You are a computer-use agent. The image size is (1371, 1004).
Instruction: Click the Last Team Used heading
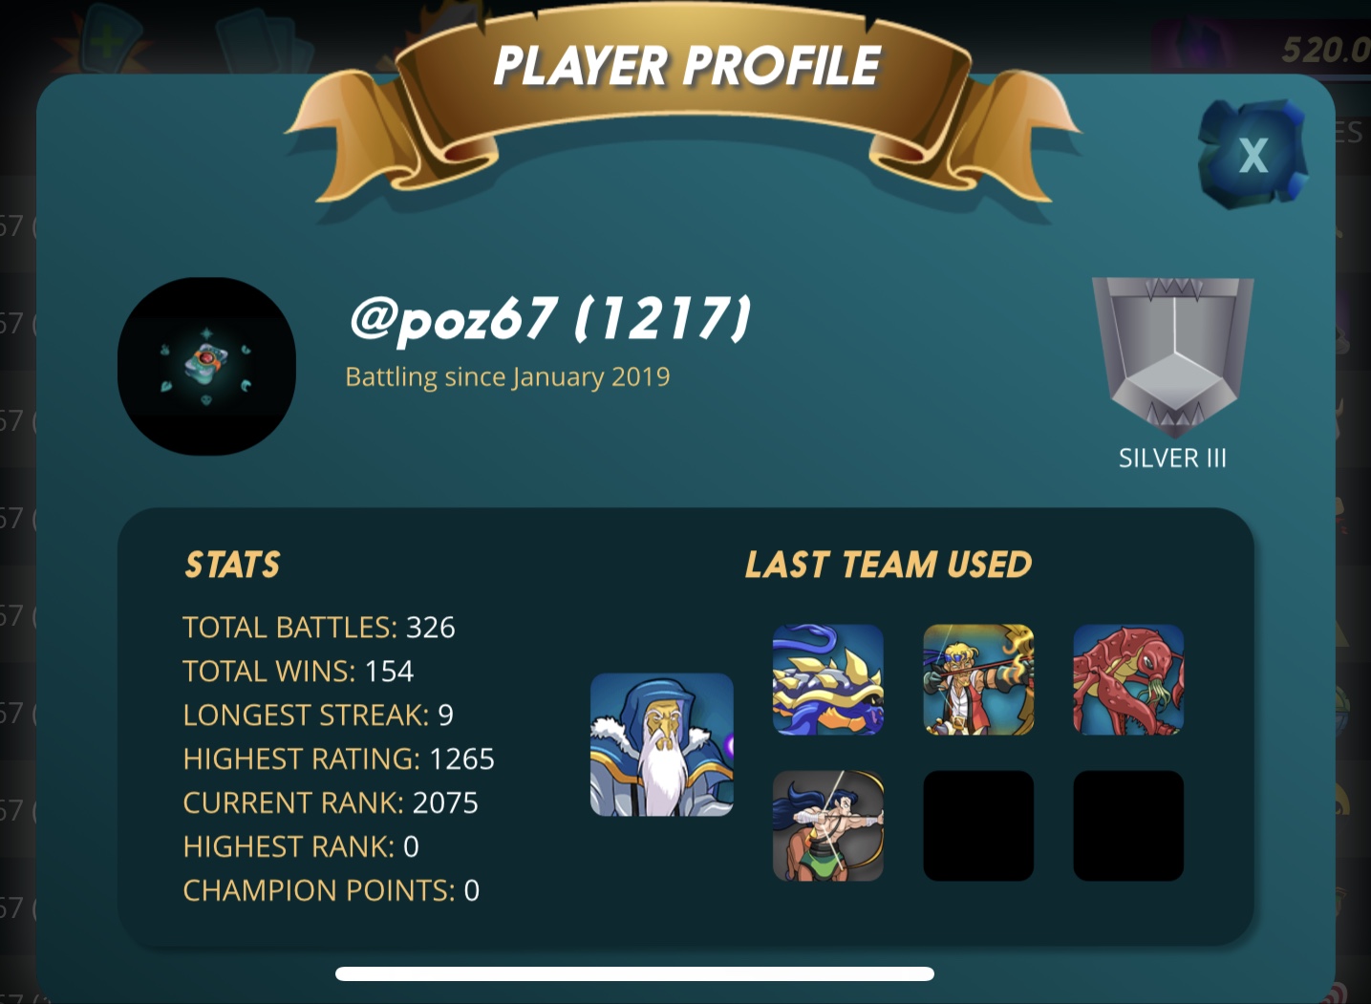click(x=889, y=565)
